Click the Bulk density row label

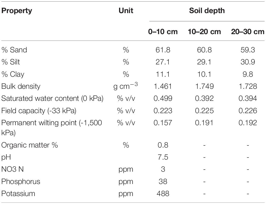[x=21, y=86]
